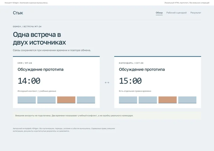Click the Стык logo in the header
The height and width of the screenshot is (151, 214).
(x=18, y=13)
